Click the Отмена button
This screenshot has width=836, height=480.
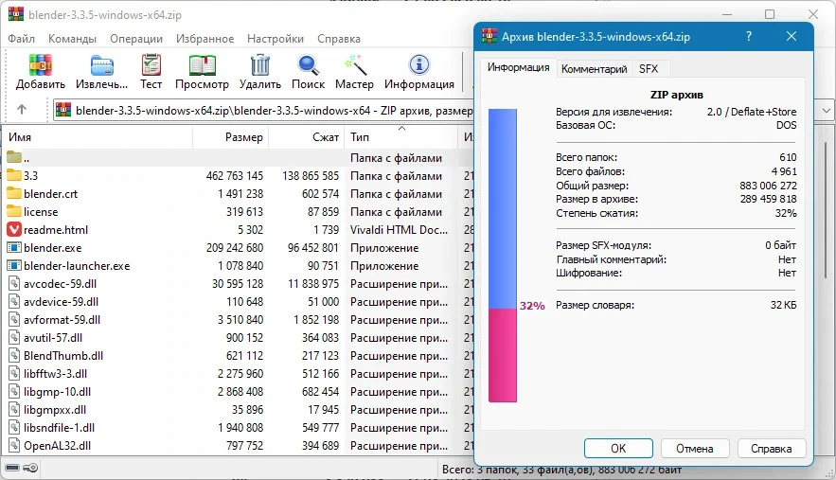[x=695, y=449]
